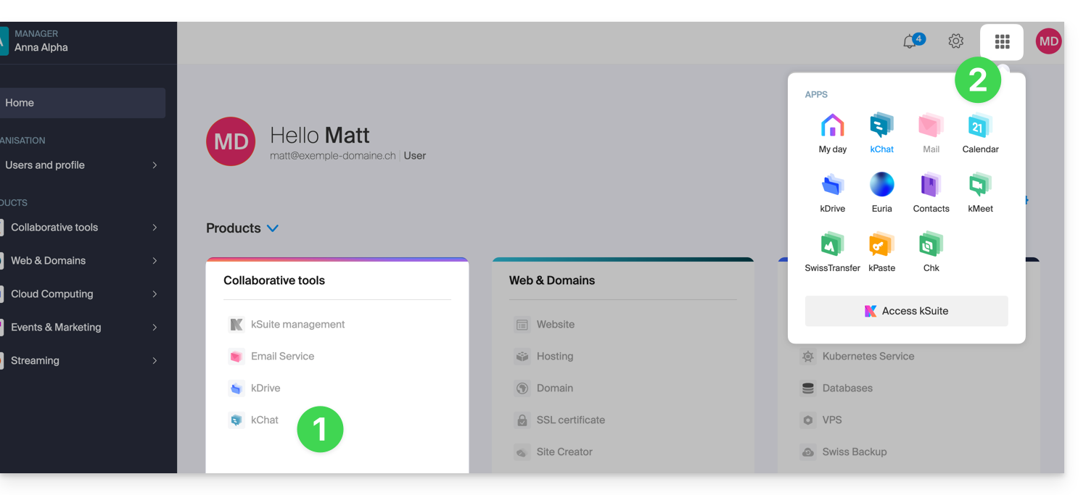Toggle the apps grid launcher
Screen dimensions: 1086x495
1002,42
